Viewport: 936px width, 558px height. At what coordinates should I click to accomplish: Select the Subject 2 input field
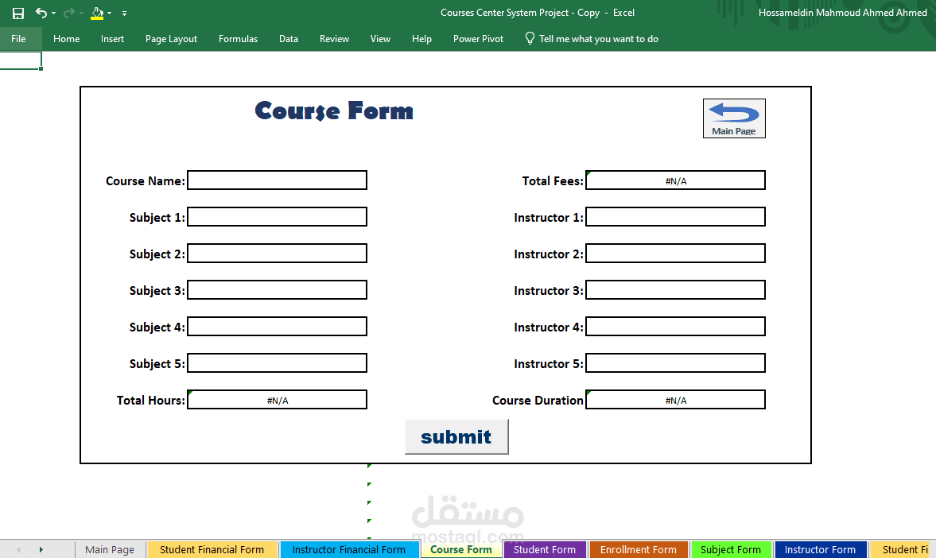click(x=277, y=253)
